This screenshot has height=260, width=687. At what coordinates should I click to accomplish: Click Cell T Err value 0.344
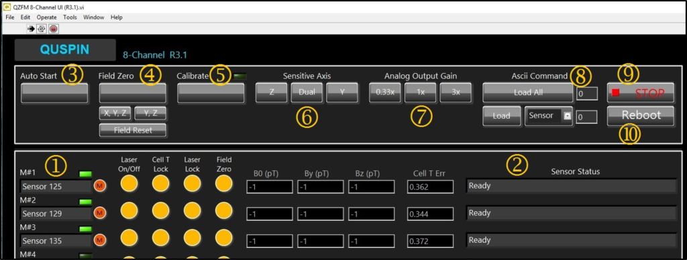click(429, 214)
